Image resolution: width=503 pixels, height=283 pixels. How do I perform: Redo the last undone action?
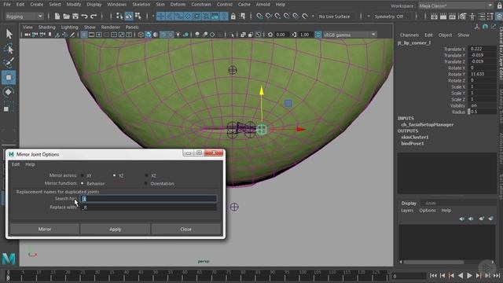(x=94, y=17)
